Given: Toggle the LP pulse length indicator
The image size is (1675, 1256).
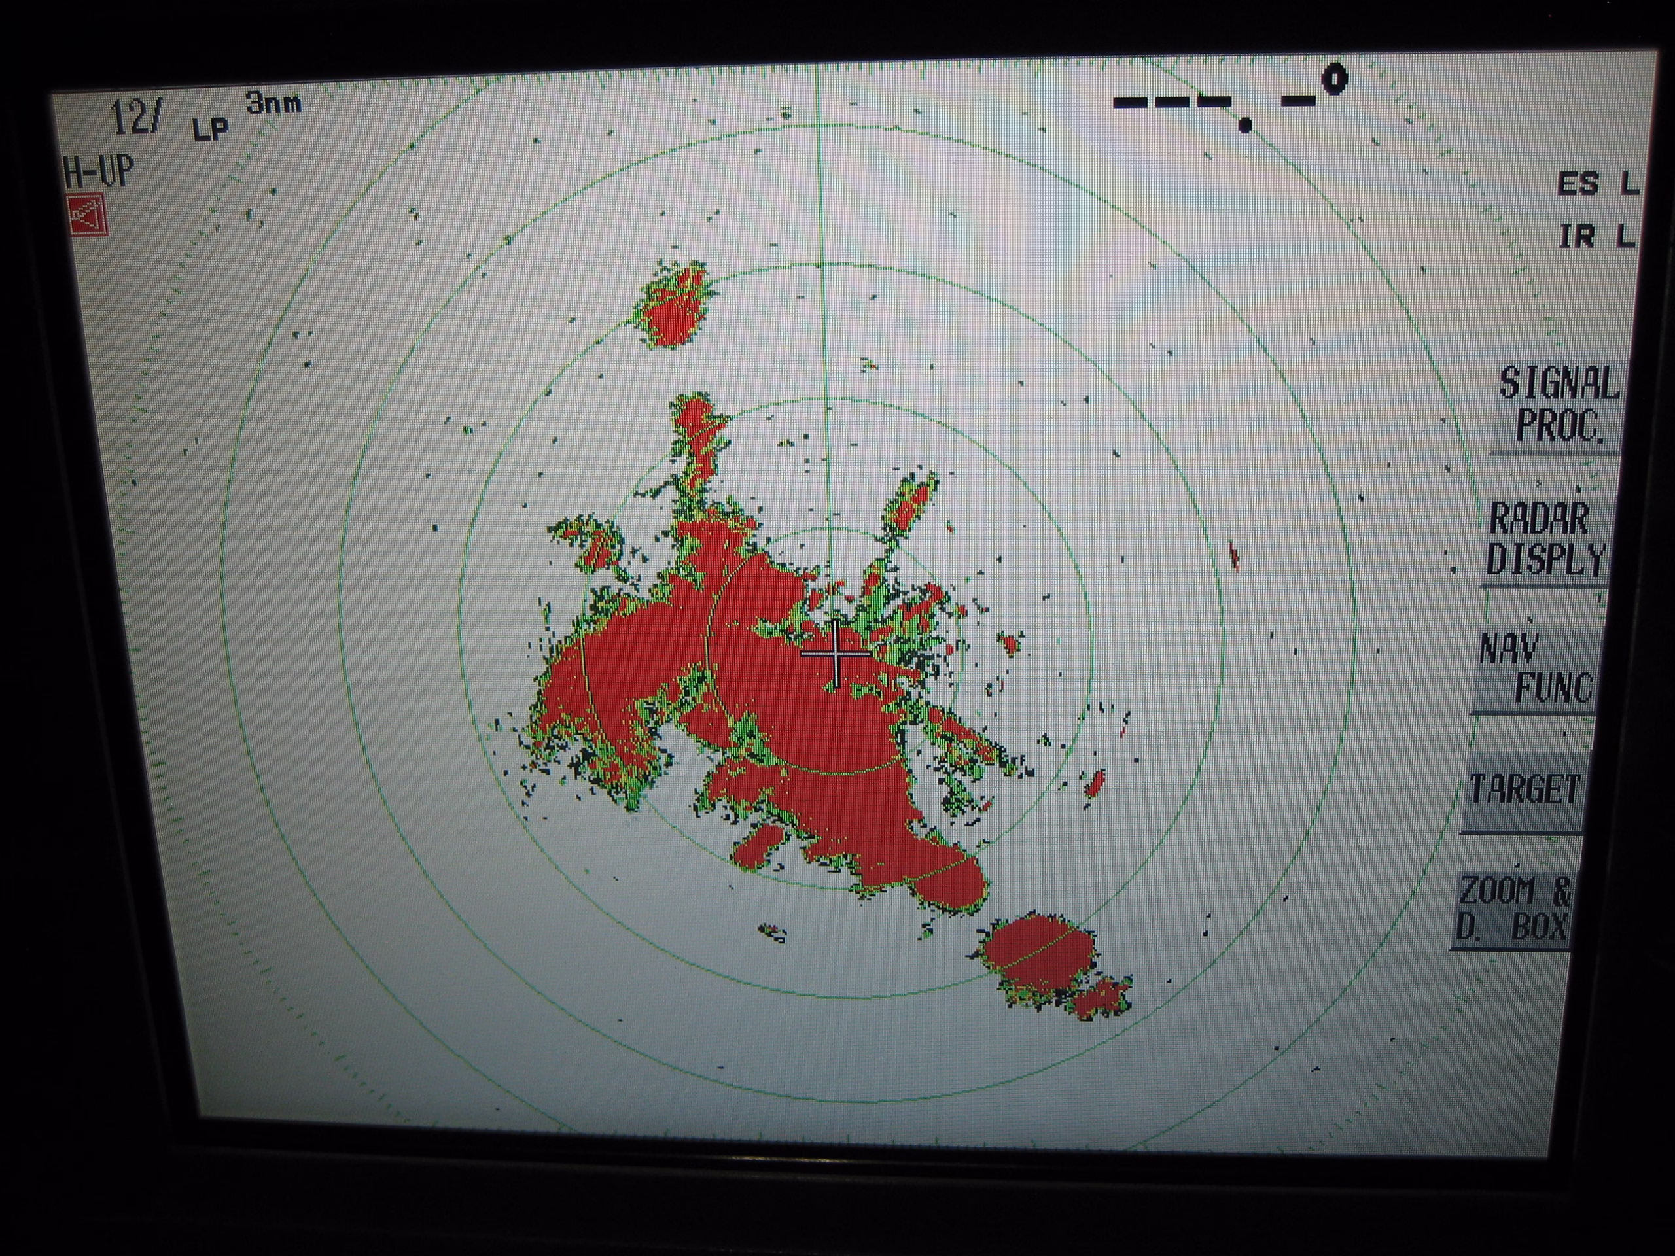Looking at the screenshot, I should point(210,130).
